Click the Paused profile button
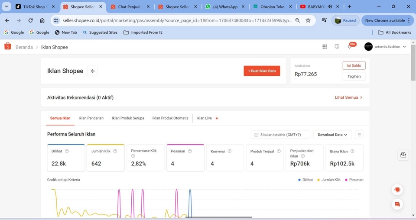Viewport: 416px width, 220px height. coord(345,20)
